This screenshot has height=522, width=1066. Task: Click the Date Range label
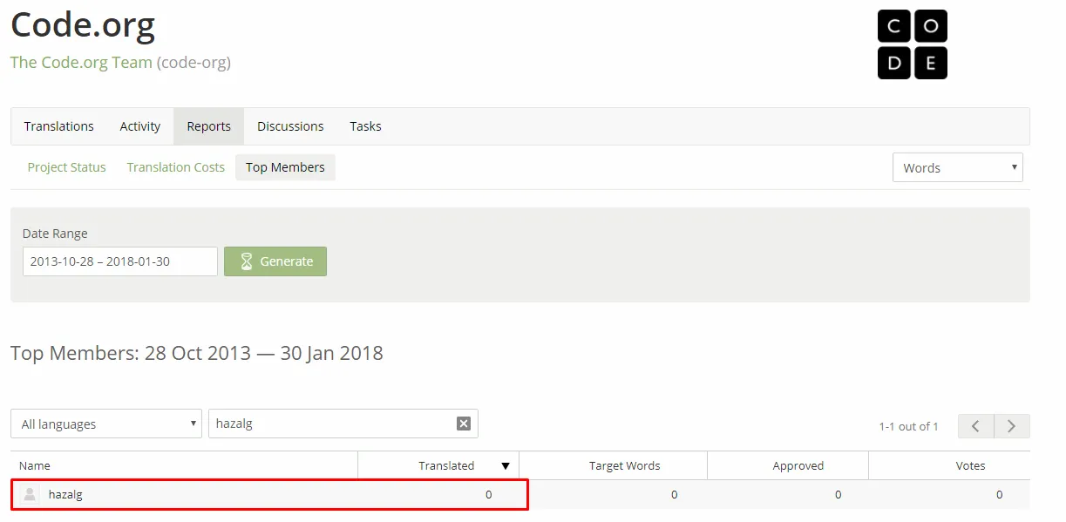[55, 234]
